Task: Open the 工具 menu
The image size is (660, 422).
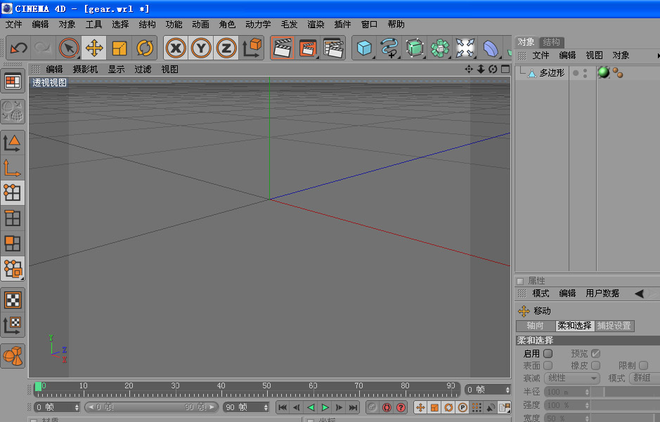Action: (x=93, y=25)
